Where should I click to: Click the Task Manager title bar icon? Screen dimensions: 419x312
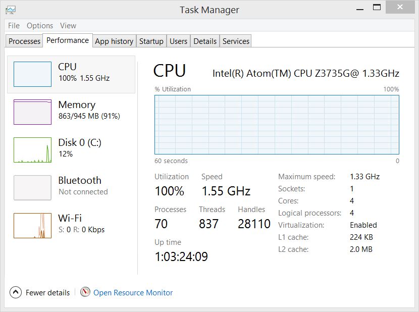pyautogui.click(x=10, y=10)
